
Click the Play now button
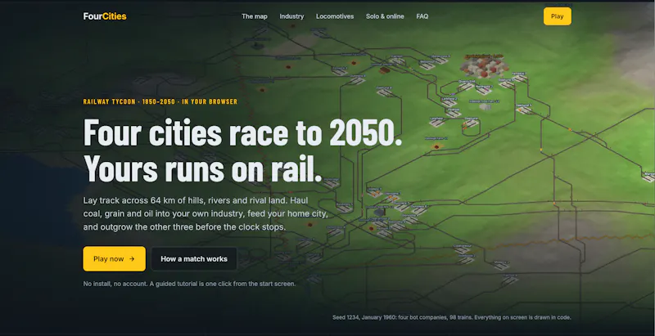114,258
